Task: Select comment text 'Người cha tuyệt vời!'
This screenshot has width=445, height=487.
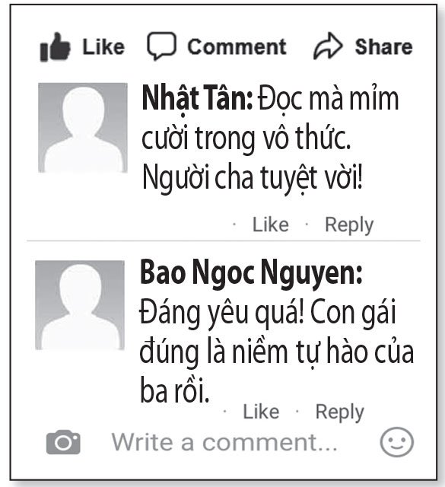Action: [253, 178]
